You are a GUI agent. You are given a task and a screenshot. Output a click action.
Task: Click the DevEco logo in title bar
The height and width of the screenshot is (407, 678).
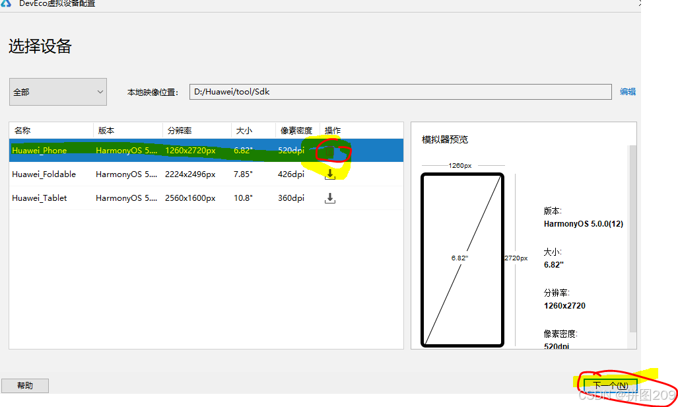6,3
